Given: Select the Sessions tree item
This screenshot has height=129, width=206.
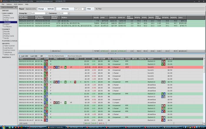Looking at the screenshot, I should 7,22.
